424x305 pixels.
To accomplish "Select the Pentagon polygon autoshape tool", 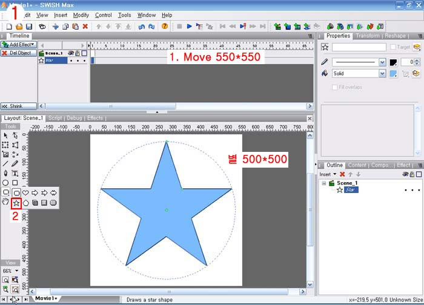I will pyautogui.click(x=25, y=203).
